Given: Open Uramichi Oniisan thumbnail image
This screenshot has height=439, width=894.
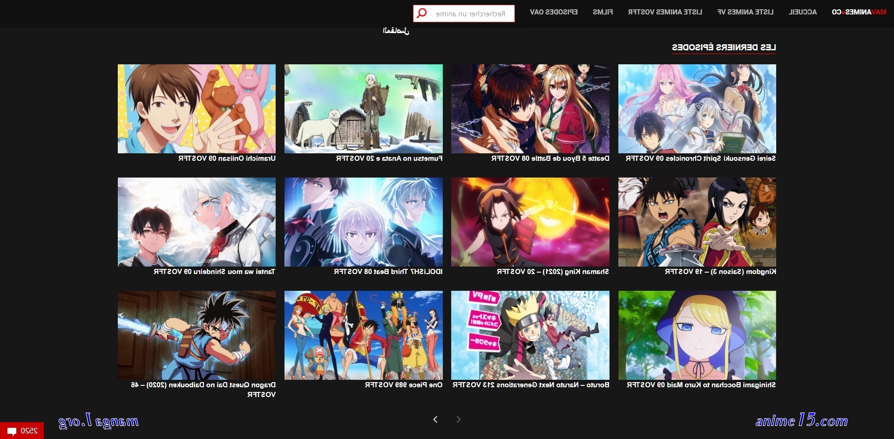Looking at the screenshot, I should [196, 109].
